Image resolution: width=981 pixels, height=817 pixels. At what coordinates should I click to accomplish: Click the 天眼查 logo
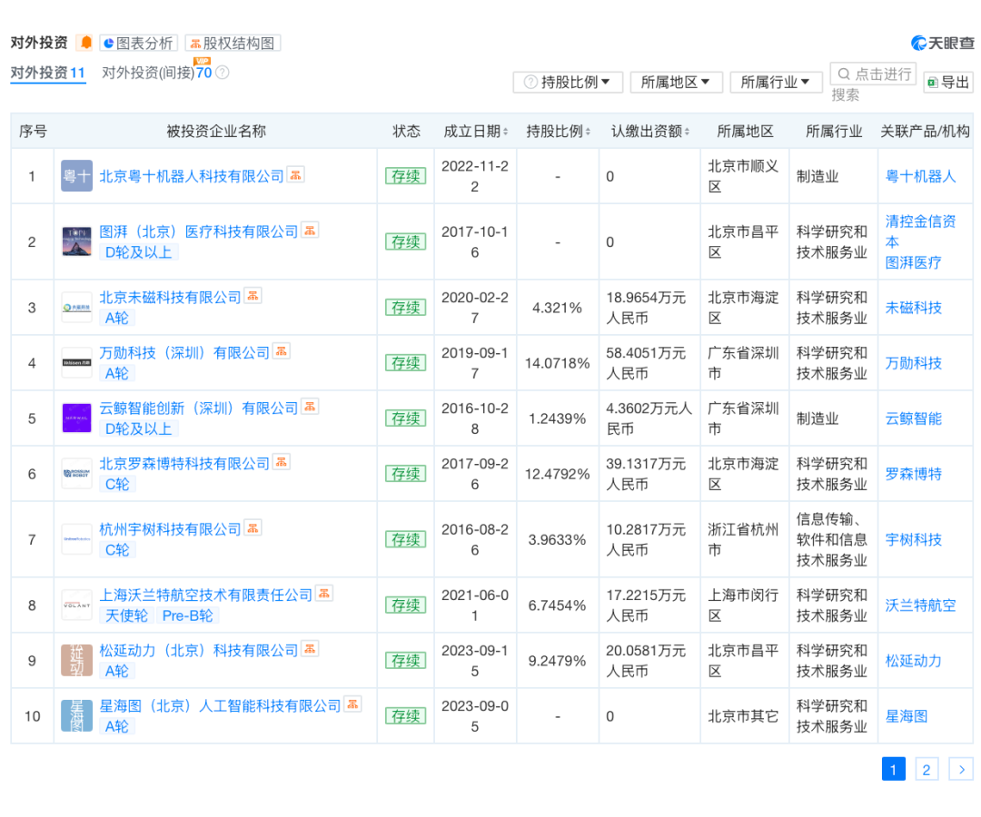pos(941,42)
